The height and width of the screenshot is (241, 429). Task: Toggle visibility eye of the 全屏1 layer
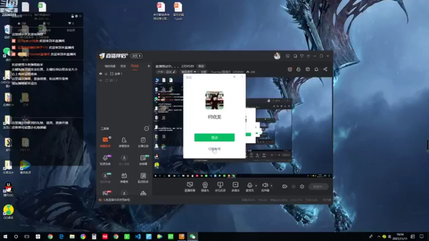[101, 74]
